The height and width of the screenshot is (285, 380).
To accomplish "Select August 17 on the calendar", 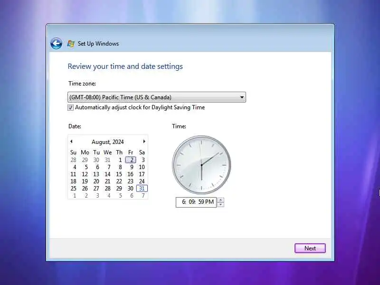I will (142, 174).
